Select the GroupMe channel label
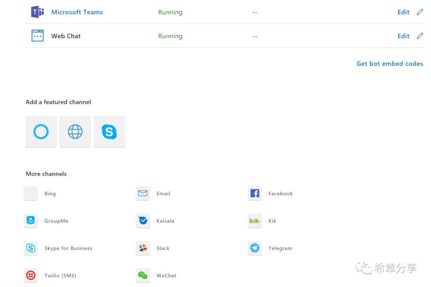This screenshot has height=287, width=431. tap(56, 221)
